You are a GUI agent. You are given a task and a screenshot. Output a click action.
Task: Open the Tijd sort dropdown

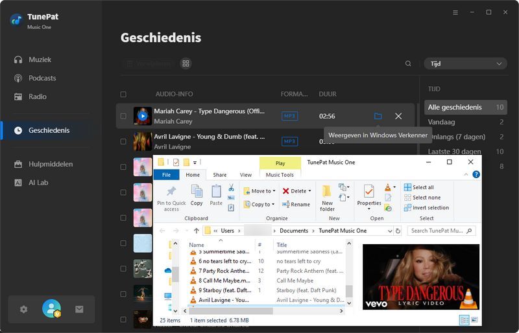tap(465, 64)
